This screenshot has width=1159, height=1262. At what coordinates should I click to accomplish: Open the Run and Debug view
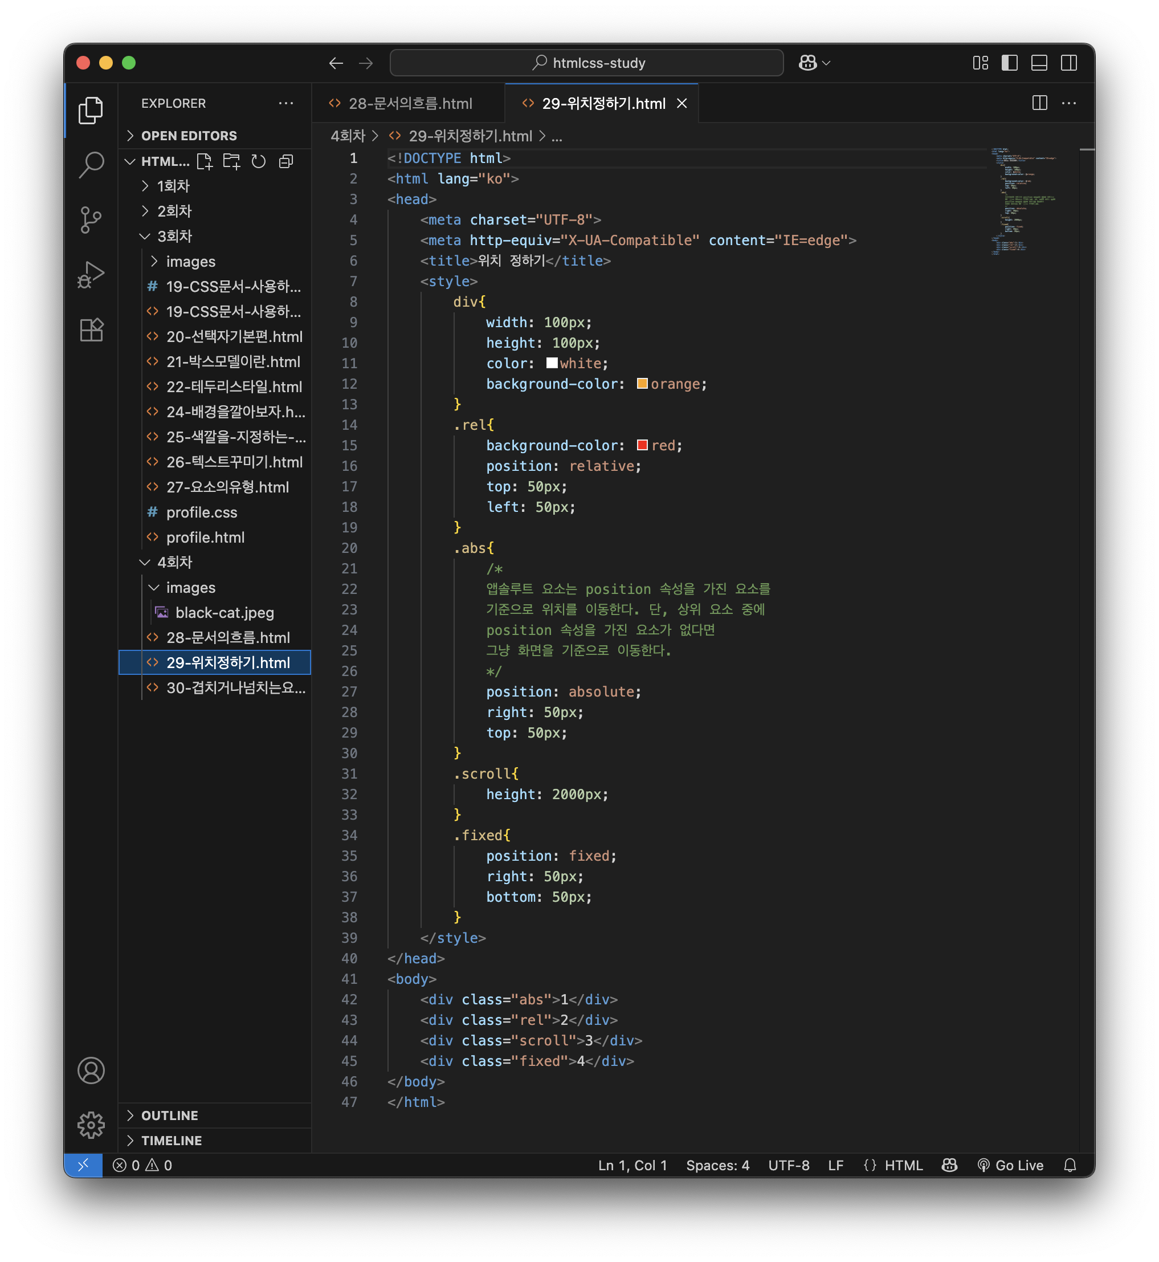[x=91, y=275]
